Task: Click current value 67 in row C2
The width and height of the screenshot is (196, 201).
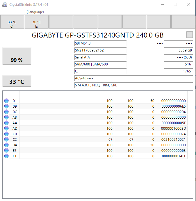Action: pyautogui.click(x=111, y=139)
